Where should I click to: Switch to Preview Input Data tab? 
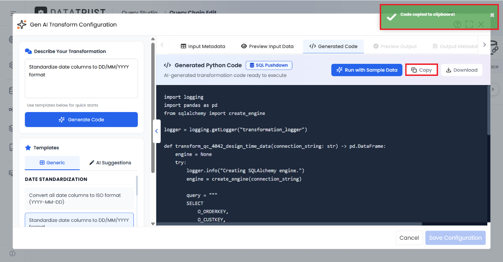(x=267, y=46)
